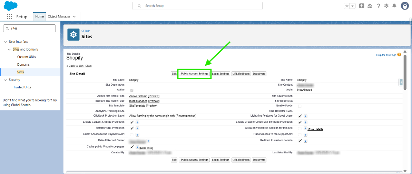The image size is (412, 174).
Task: Click the Enable Content Sniffing Protection checkmark
Action: coord(132,122)
